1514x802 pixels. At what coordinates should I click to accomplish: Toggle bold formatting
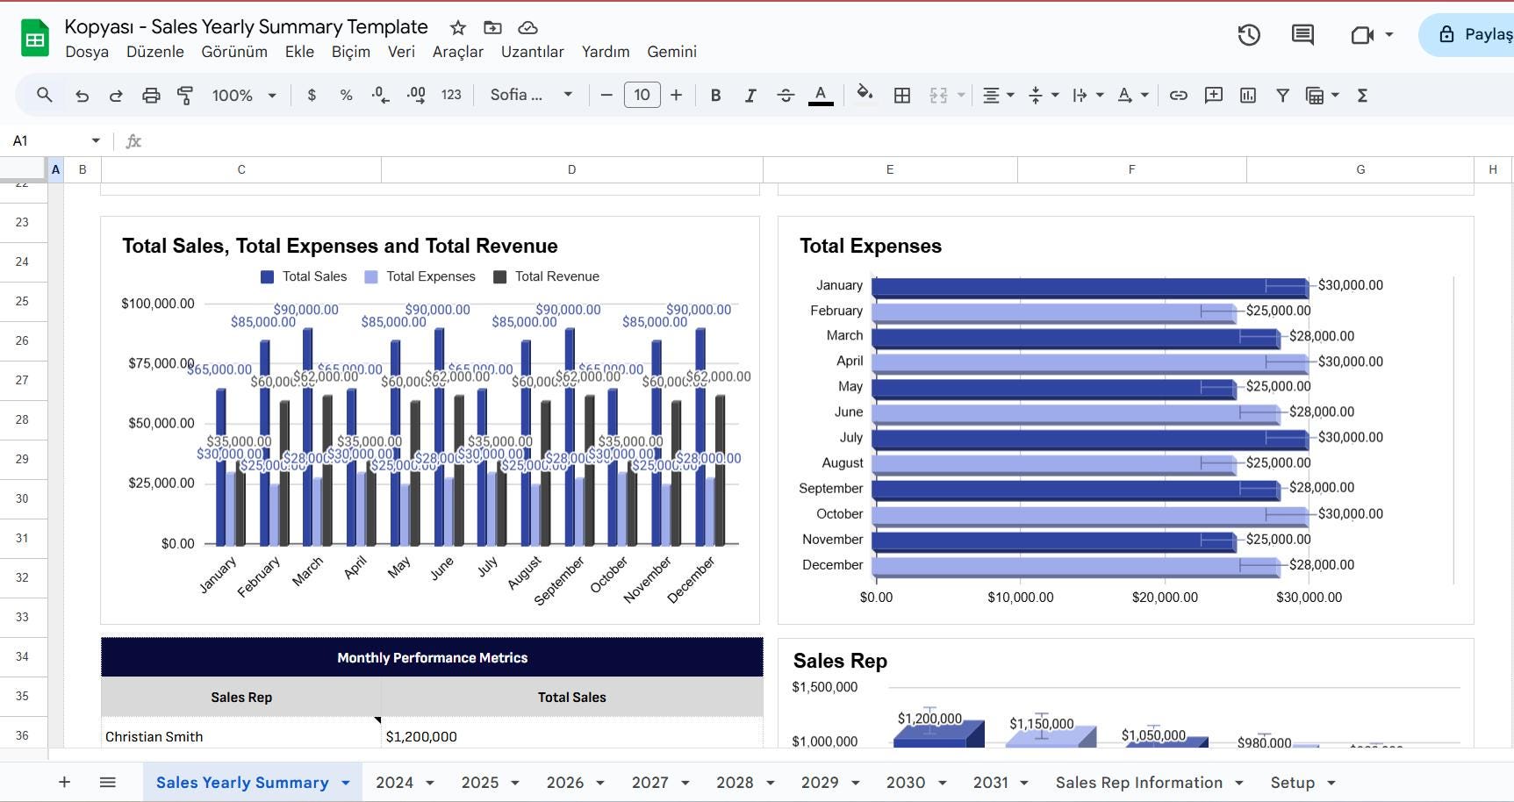click(715, 96)
